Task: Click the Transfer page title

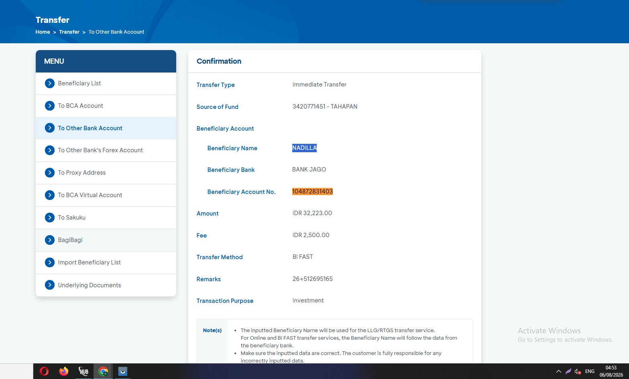Action: [52, 20]
